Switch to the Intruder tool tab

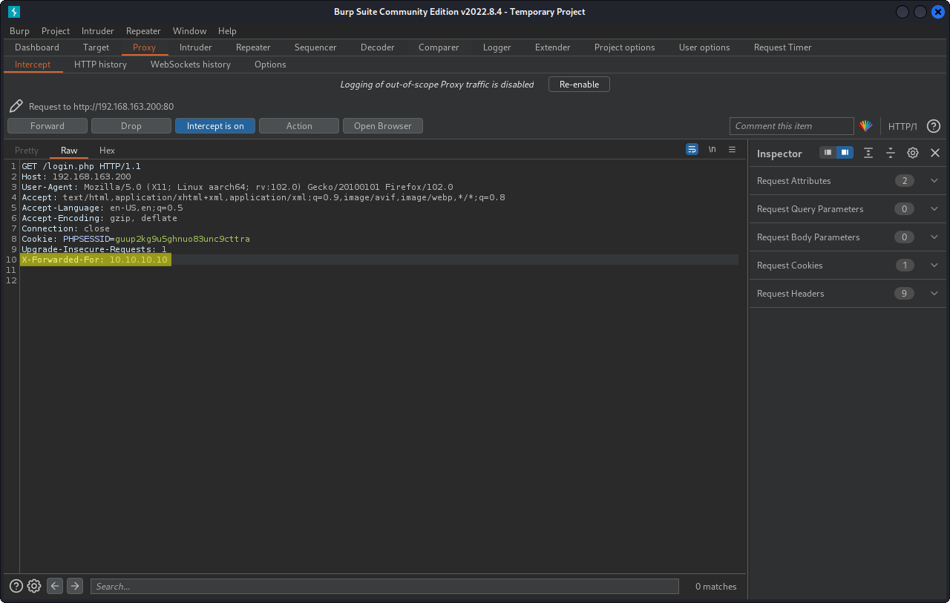tap(196, 47)
